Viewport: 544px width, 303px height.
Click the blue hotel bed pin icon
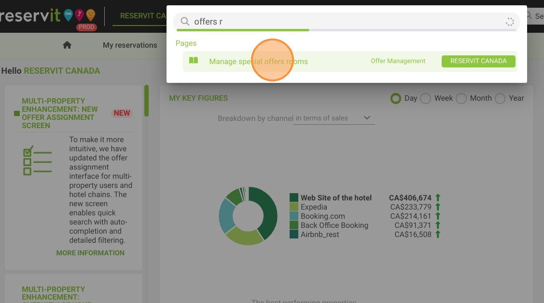click(x=69, y=14)
